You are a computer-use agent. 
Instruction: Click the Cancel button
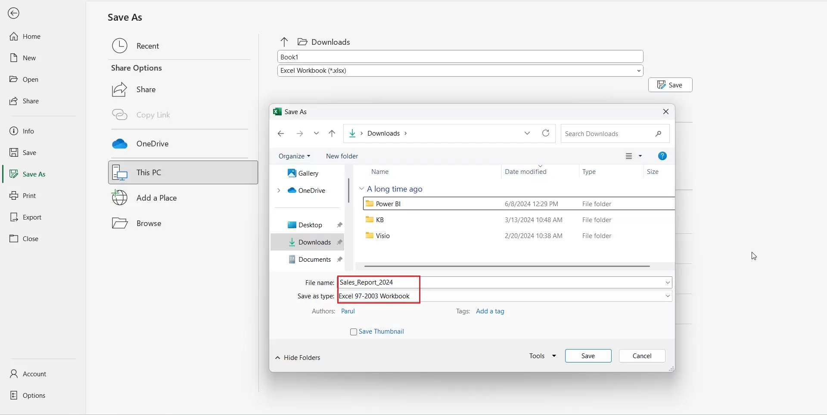click(x=642, y=356)
